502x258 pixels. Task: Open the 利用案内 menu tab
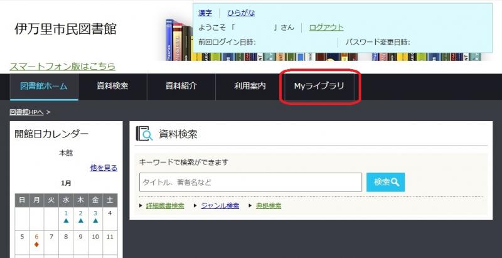click(x=250, y=87)
